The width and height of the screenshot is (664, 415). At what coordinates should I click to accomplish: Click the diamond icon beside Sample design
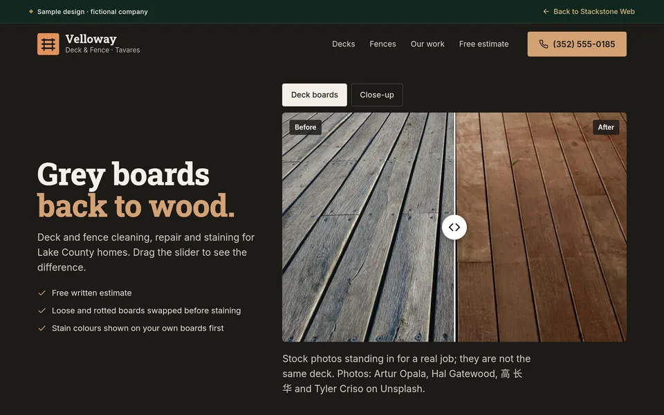(x=31, y=12)
